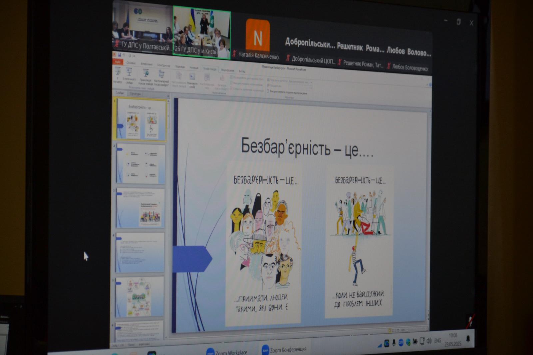Screen dimensions: 533x355
Task: Click the volume speaker icon in system tray
Action: 429,341
